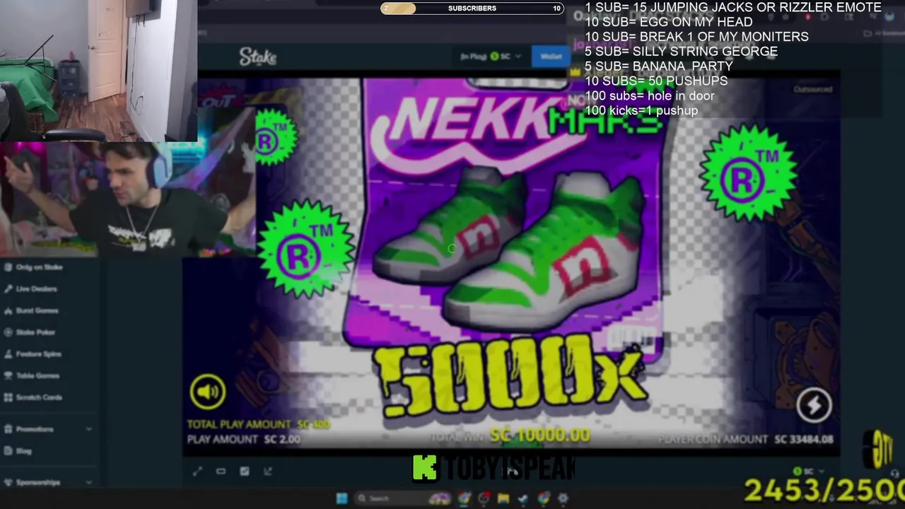Open Sponsorships in sidebar

(x=31, y=483)
